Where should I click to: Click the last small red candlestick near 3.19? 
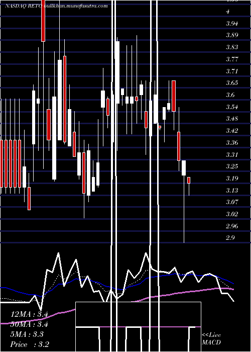tap(189, 180)
